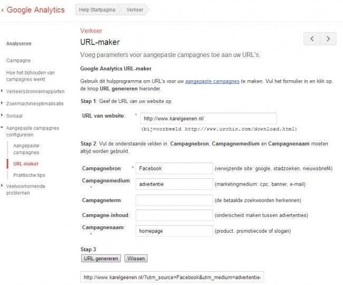
Task: Open Campagne sidebar item
Action: click(18, 60)
